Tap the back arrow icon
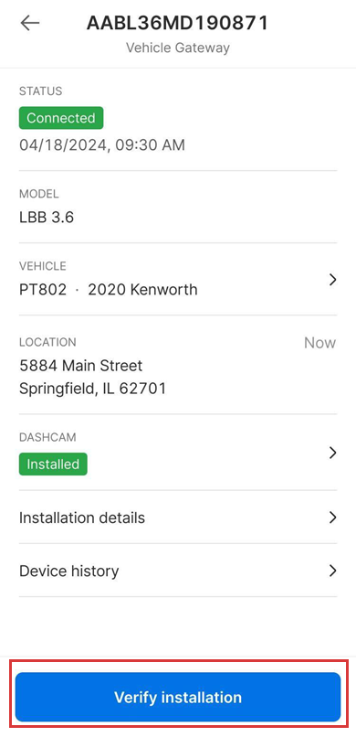This screenshot has height=737, width=356. coord(30,23)
